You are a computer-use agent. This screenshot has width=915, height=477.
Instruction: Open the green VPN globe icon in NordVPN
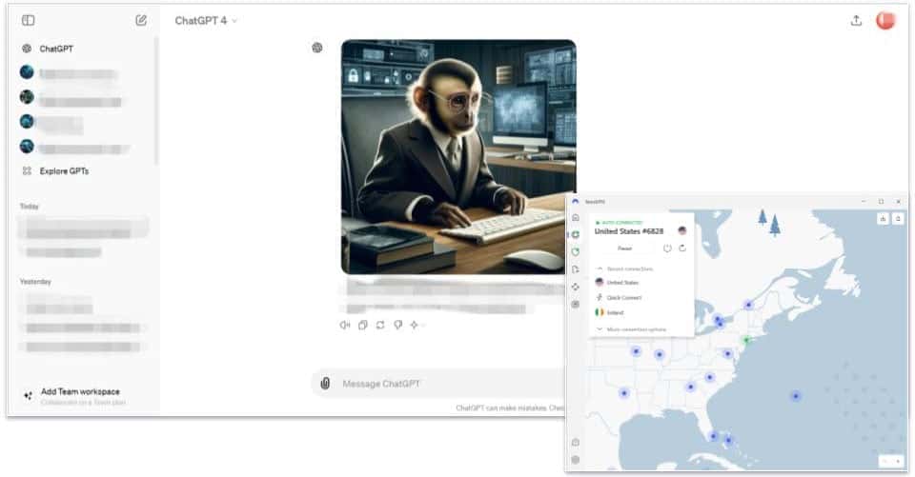tap(576, 234)
